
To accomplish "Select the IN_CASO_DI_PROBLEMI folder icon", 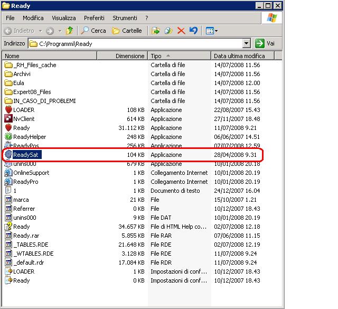I will tap(8, 101).
